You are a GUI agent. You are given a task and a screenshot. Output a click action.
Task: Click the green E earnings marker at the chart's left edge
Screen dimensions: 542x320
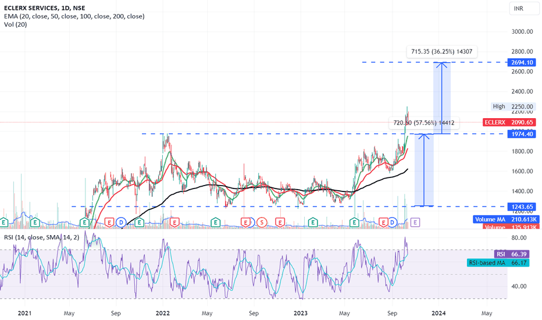4,222
